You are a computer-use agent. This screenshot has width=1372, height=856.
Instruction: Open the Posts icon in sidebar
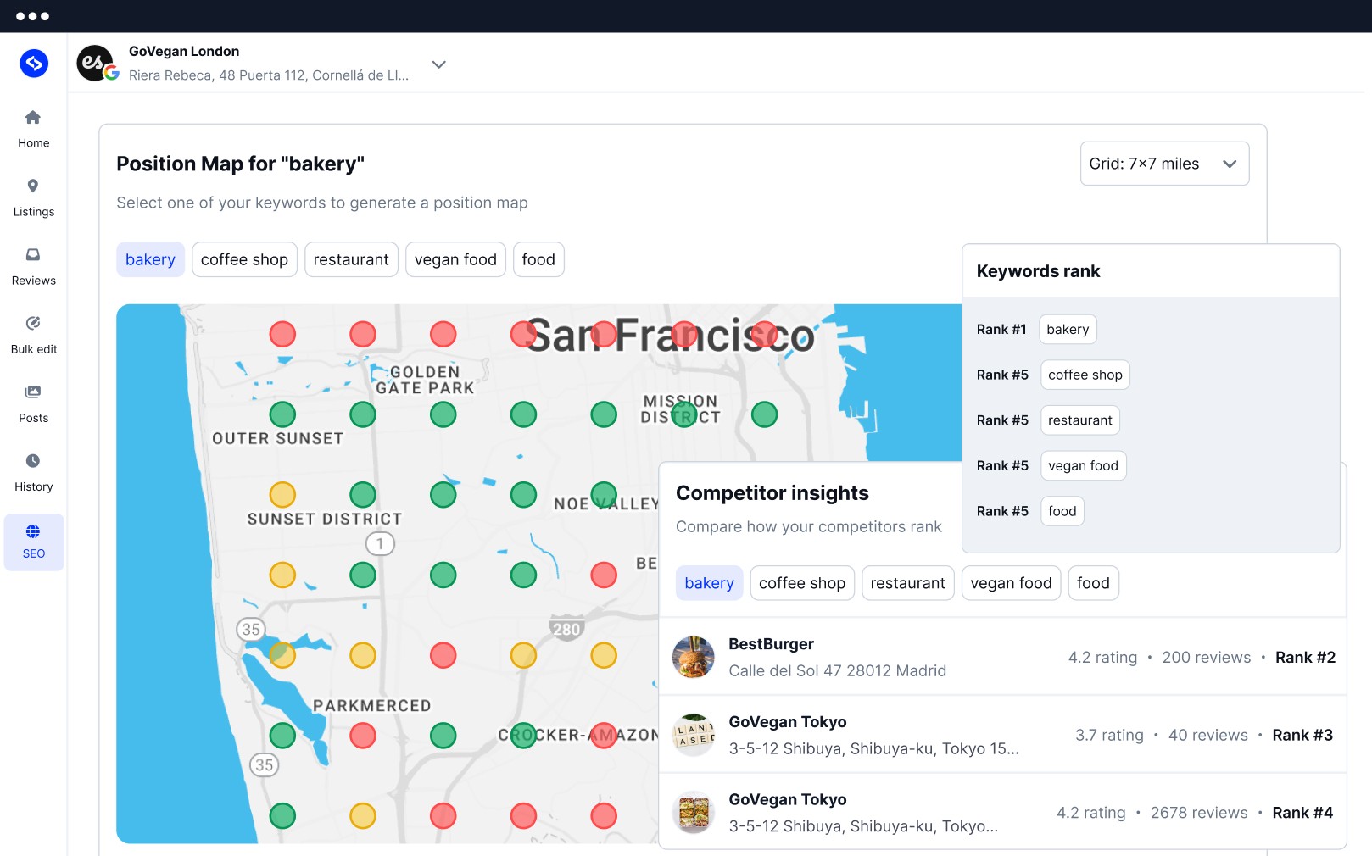click(x=33, y=392)
